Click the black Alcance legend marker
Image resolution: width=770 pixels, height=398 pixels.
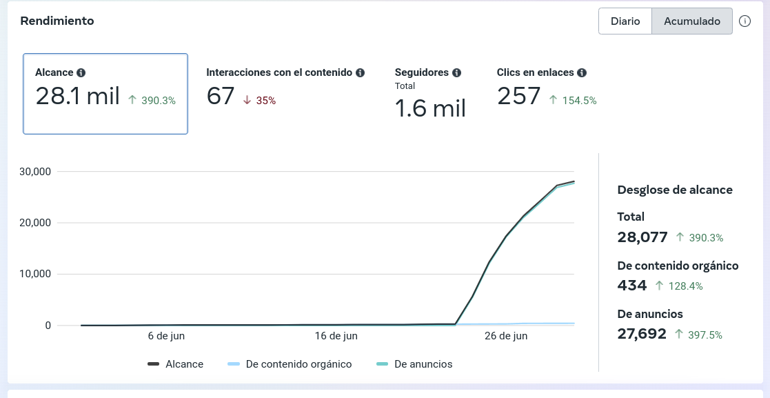click(x=153, y=364)
